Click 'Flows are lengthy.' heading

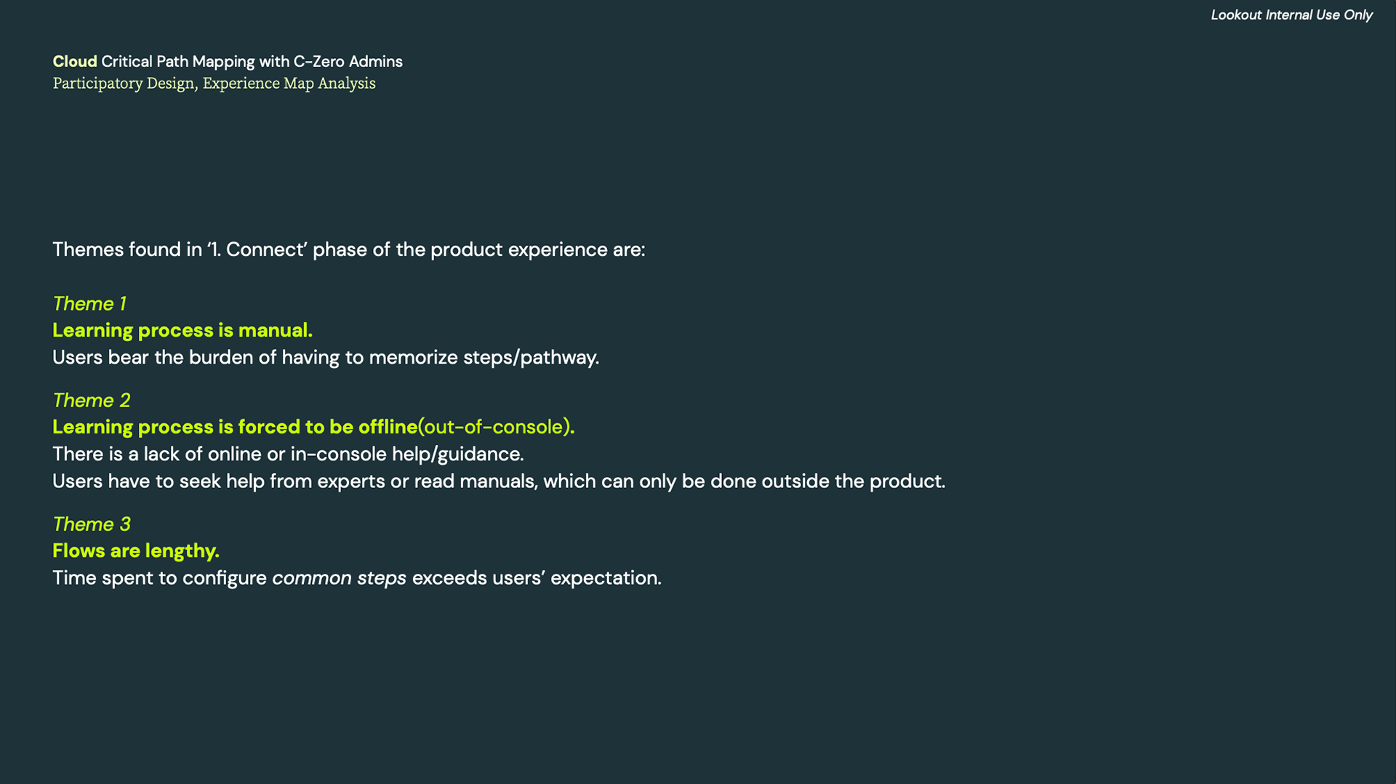136,551
